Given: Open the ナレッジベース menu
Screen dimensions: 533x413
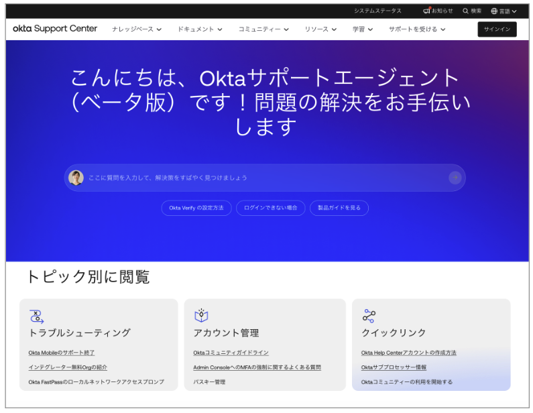Looking at the screenshot, I should pos(137,29).
